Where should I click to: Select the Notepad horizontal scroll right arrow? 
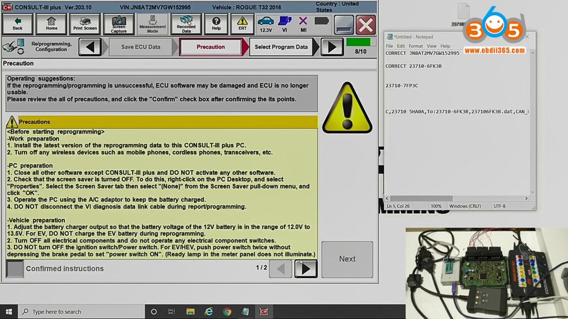tap(526, 198)
